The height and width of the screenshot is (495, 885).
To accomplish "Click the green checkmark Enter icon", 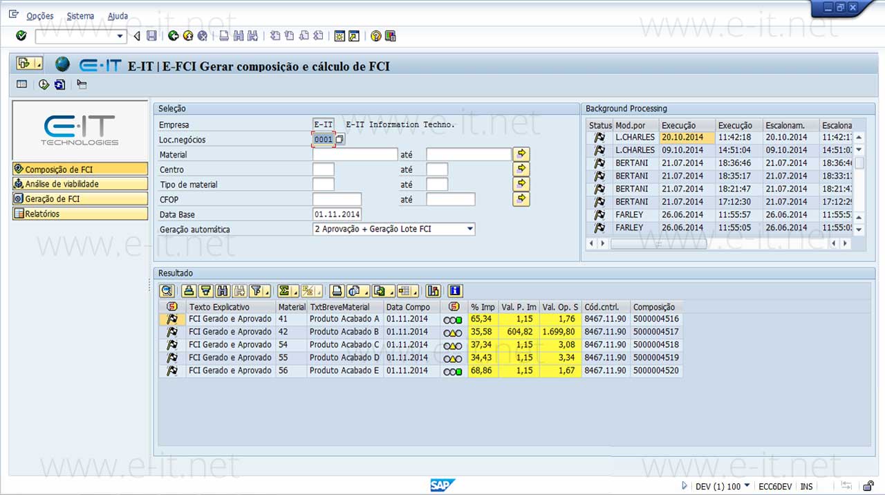I will click(x=21, y=36).
